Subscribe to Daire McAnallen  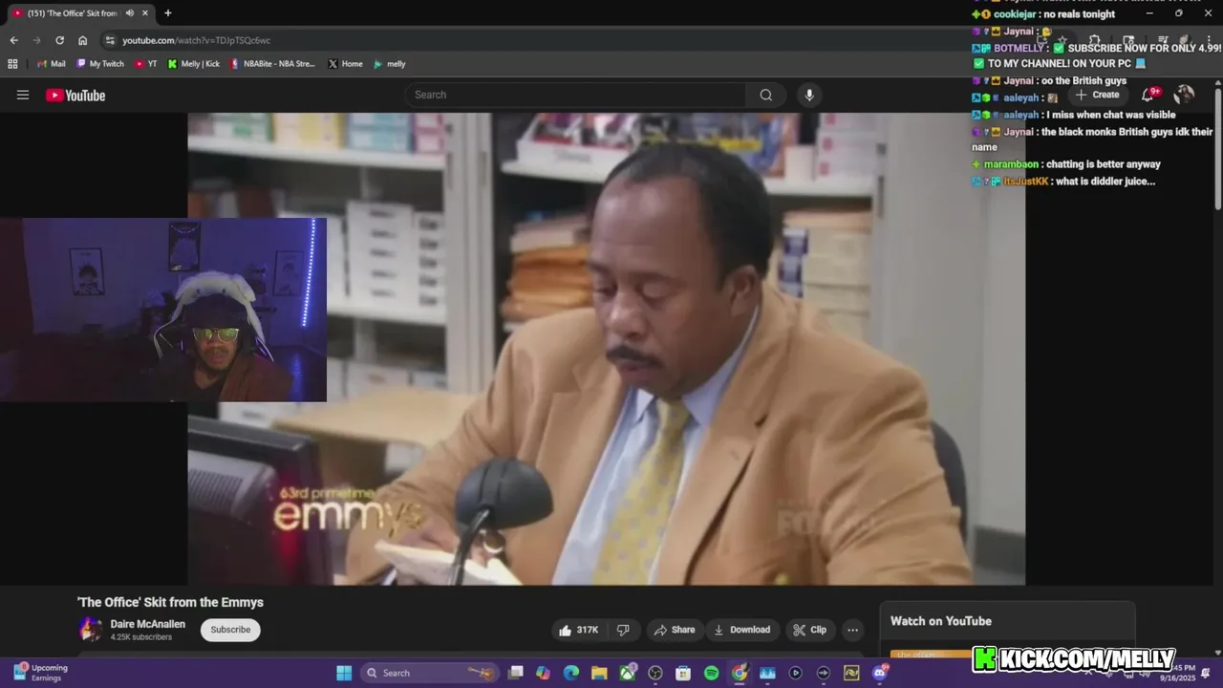(x=230, y=630)
